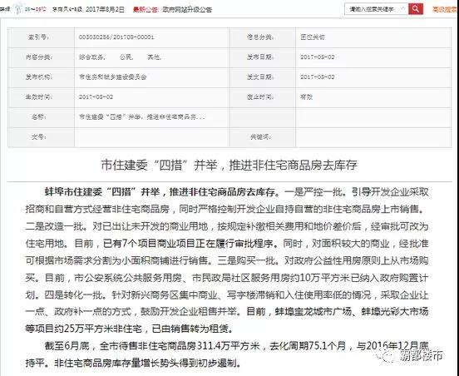Click the truncated title in 名称 row
459x376 pixels.
point(141,117)
